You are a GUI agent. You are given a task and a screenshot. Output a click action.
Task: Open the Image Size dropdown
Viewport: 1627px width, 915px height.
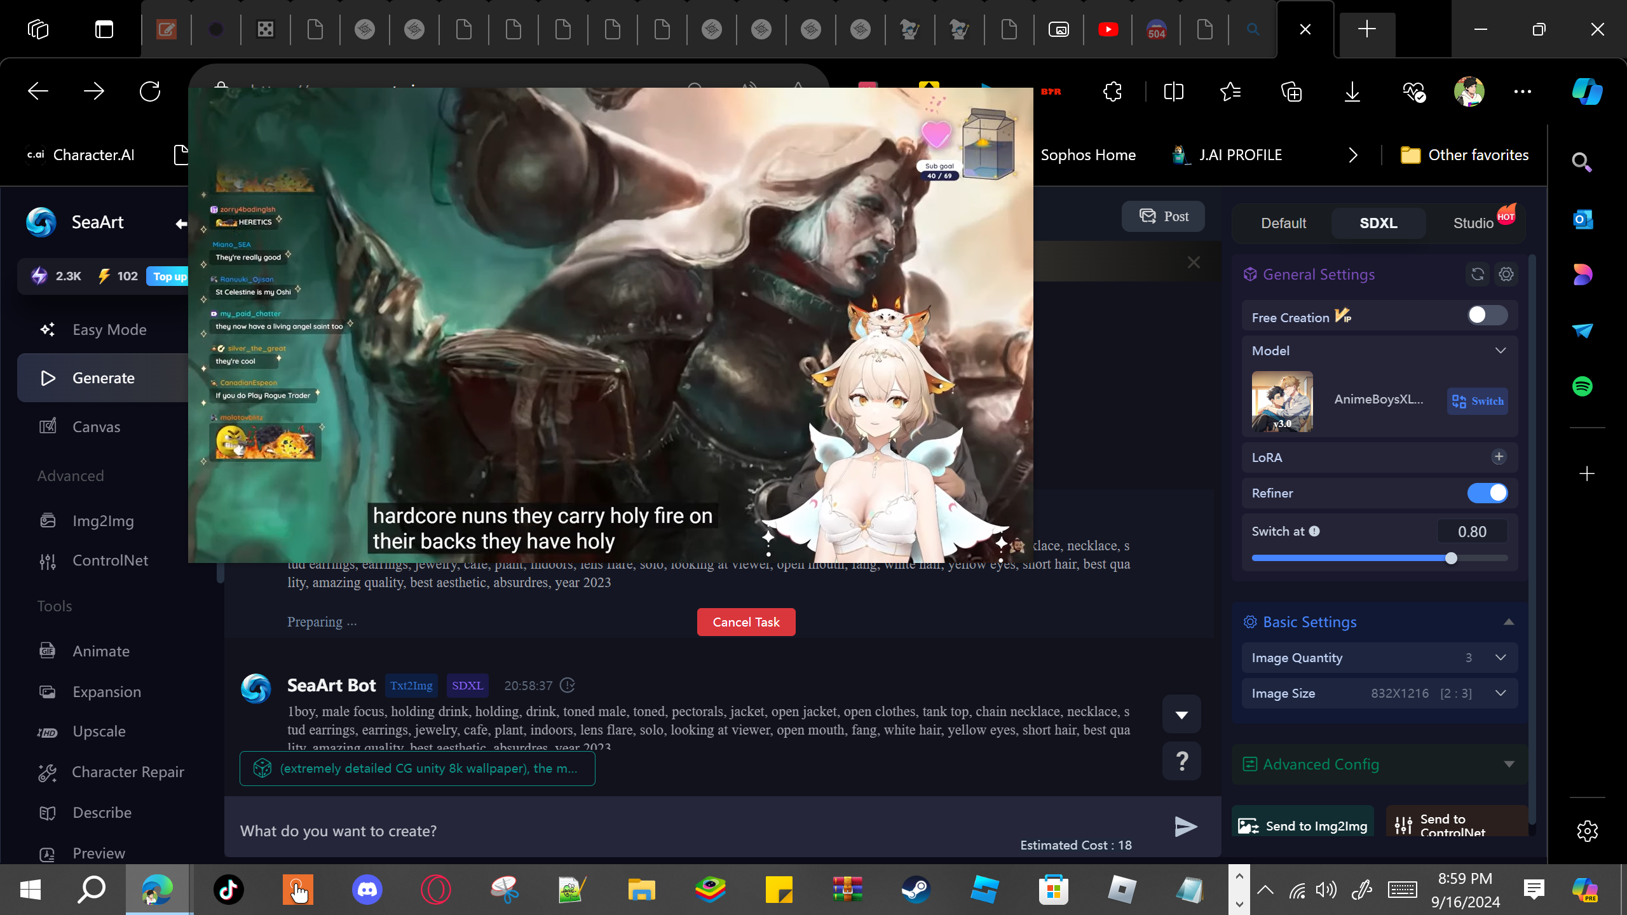(x=1379, y=693)
